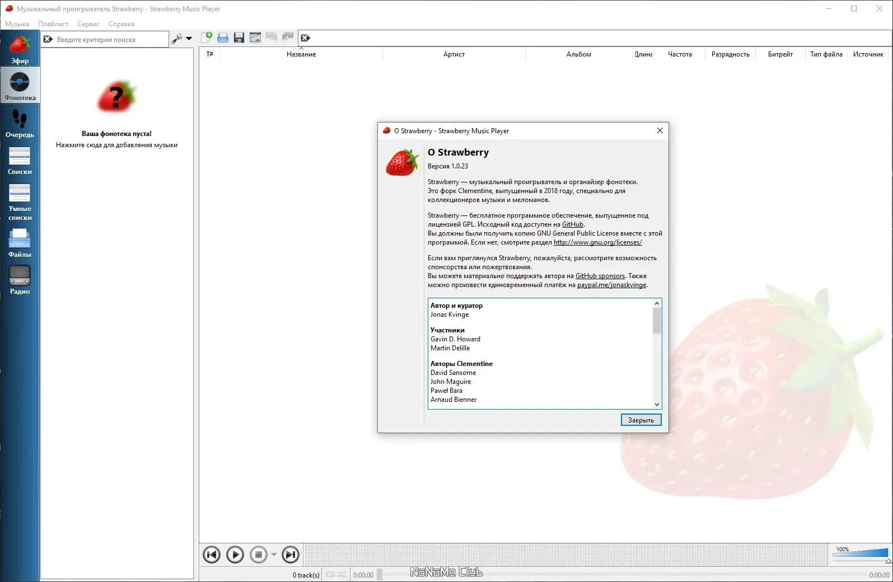Save playlist using the floppy icon
Screen dimensions: 893x582
[239, 37]
